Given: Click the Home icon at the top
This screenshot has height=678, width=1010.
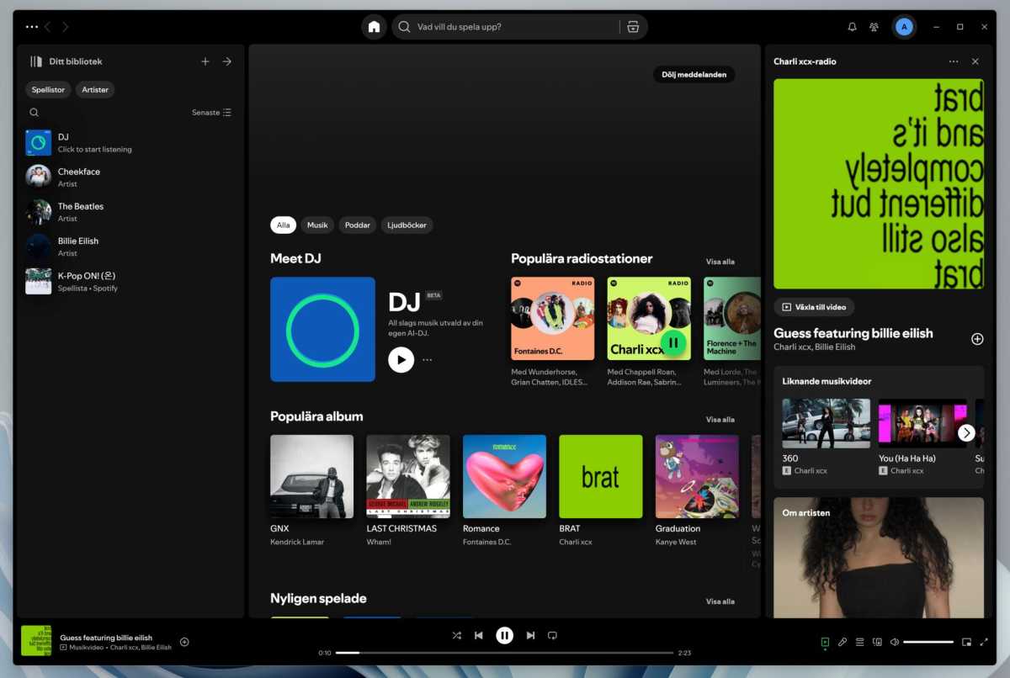Looking at the screenshot, I should [x=374, y=26].
